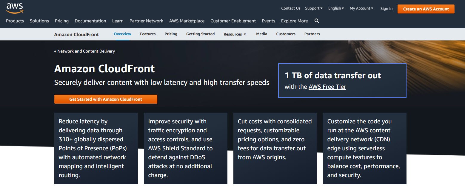
Task: Follow the AWS Free Tier link
Action: 327,87
